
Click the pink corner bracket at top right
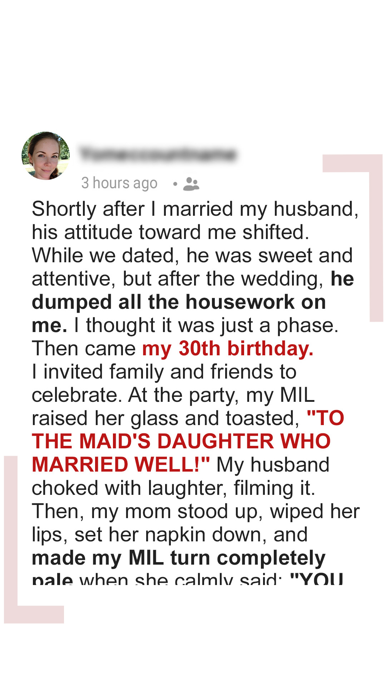pyautogui.click(x=375, y=215)
